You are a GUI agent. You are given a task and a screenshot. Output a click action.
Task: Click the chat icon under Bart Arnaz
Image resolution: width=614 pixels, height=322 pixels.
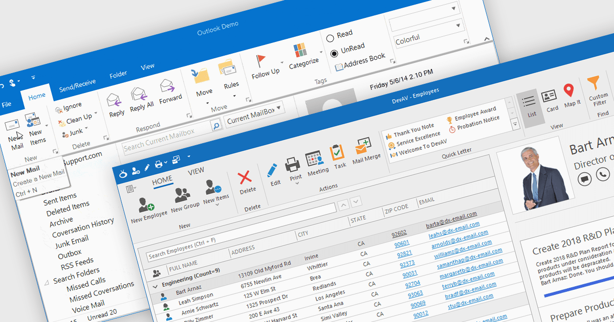click(x=585, y=178)
